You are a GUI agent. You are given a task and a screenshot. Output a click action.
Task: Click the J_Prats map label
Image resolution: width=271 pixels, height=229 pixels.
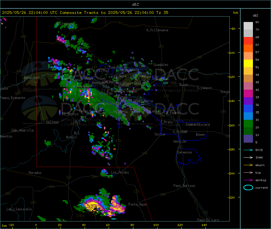click(x=167, y=122)
